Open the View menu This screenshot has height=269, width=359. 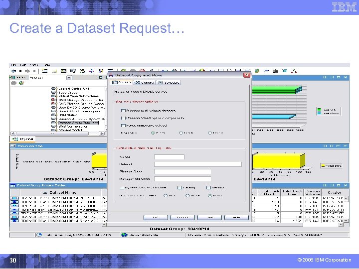(x=34, y=65)
